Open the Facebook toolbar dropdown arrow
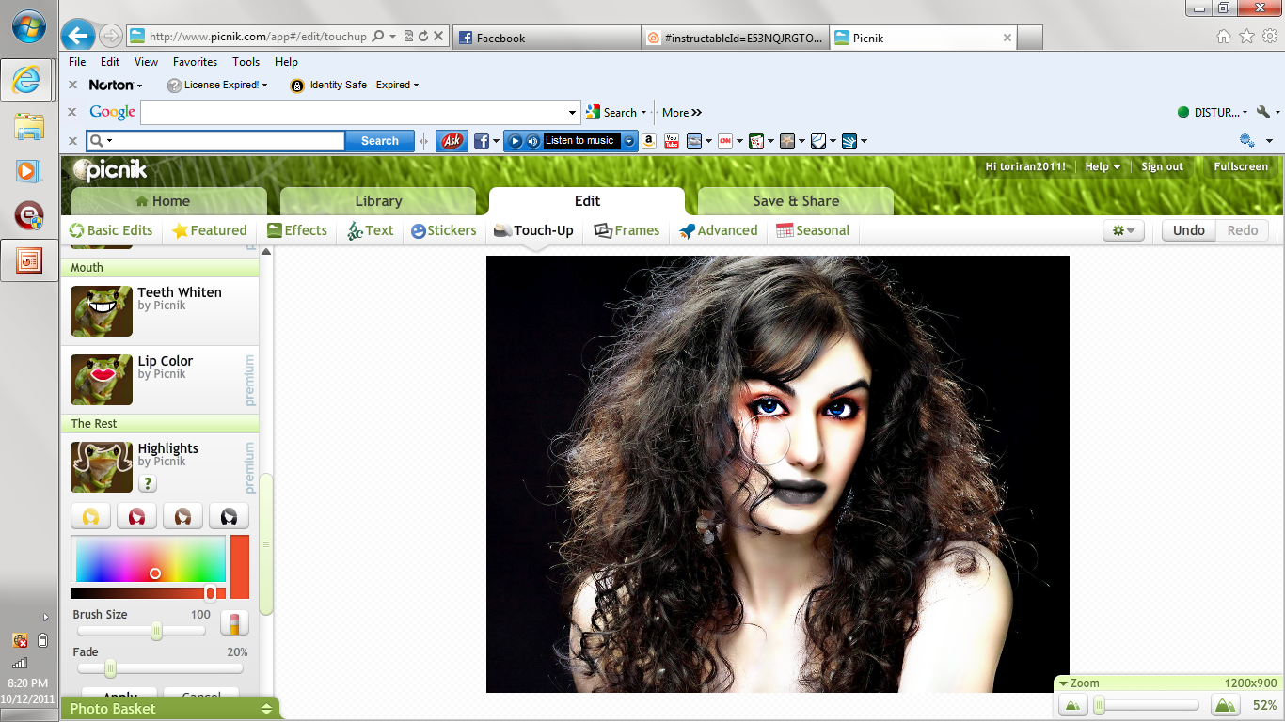This screenshot has width=1285, height=722. click(x=496, y=141)
